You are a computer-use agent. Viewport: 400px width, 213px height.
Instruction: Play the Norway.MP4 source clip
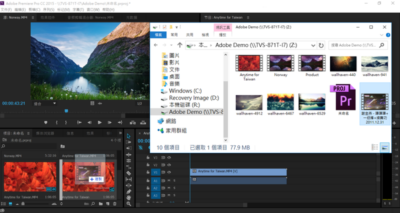(x=99, y=122)
